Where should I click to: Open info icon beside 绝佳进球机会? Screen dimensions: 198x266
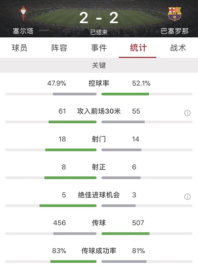pyautogui.click(x=187, y=196)
